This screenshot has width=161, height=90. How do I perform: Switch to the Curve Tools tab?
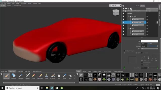pos(20,71)
